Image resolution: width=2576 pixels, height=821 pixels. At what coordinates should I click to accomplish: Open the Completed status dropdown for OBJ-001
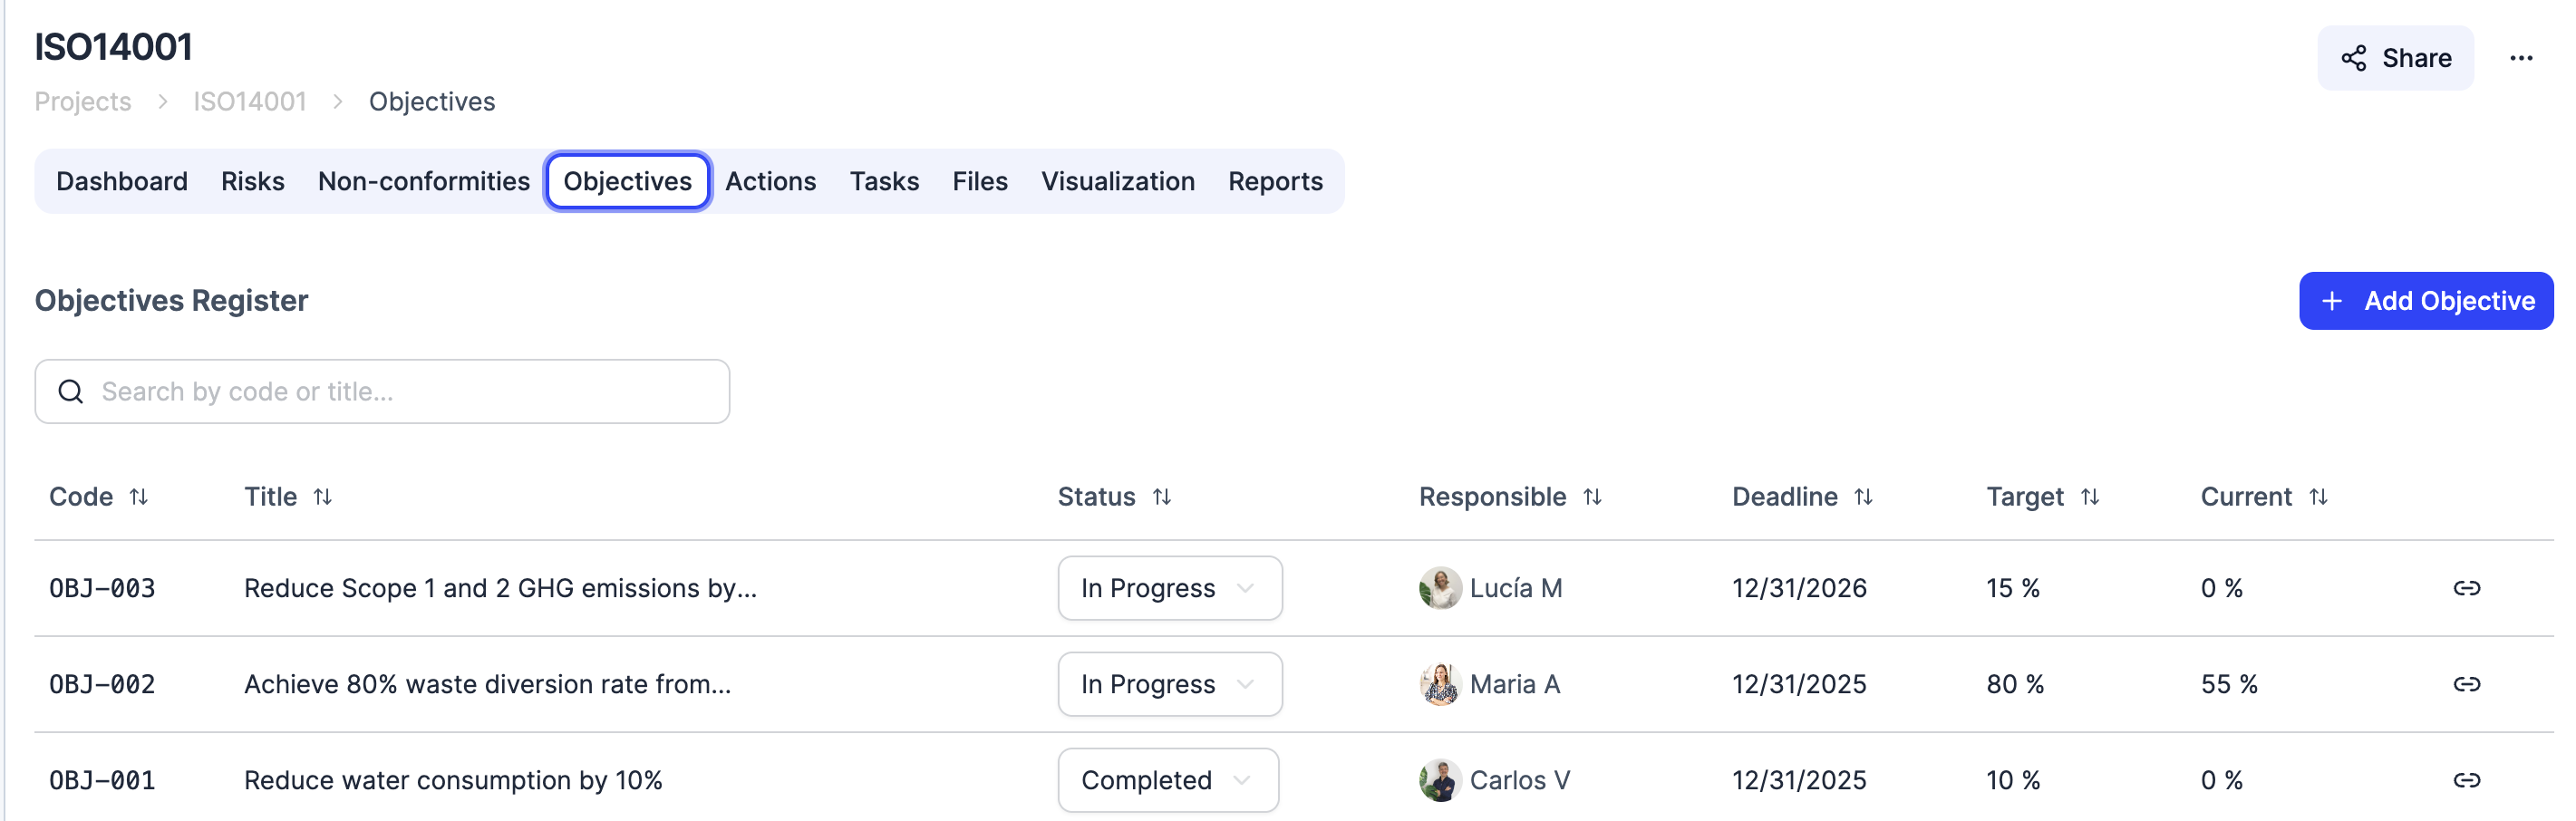click(x=1168, y=780)
